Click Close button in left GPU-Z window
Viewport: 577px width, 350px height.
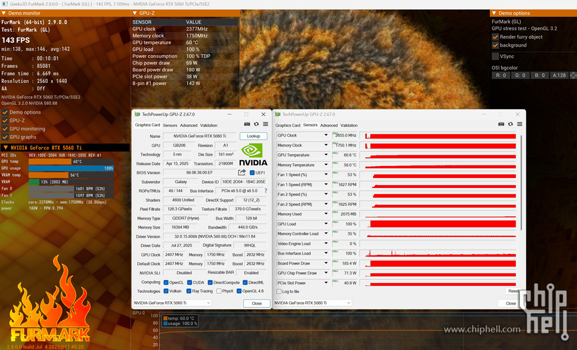pyautogui.click(x=257, y=303)
